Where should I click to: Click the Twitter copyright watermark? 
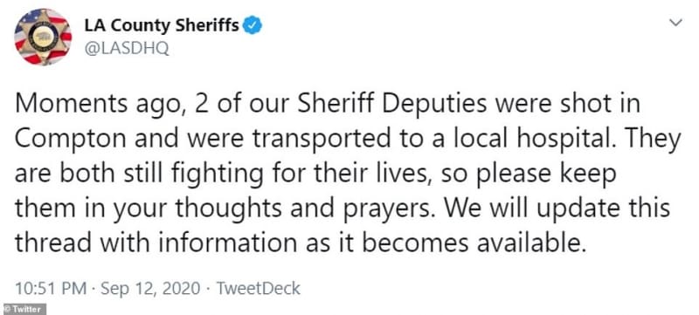[x=24, y=309]
